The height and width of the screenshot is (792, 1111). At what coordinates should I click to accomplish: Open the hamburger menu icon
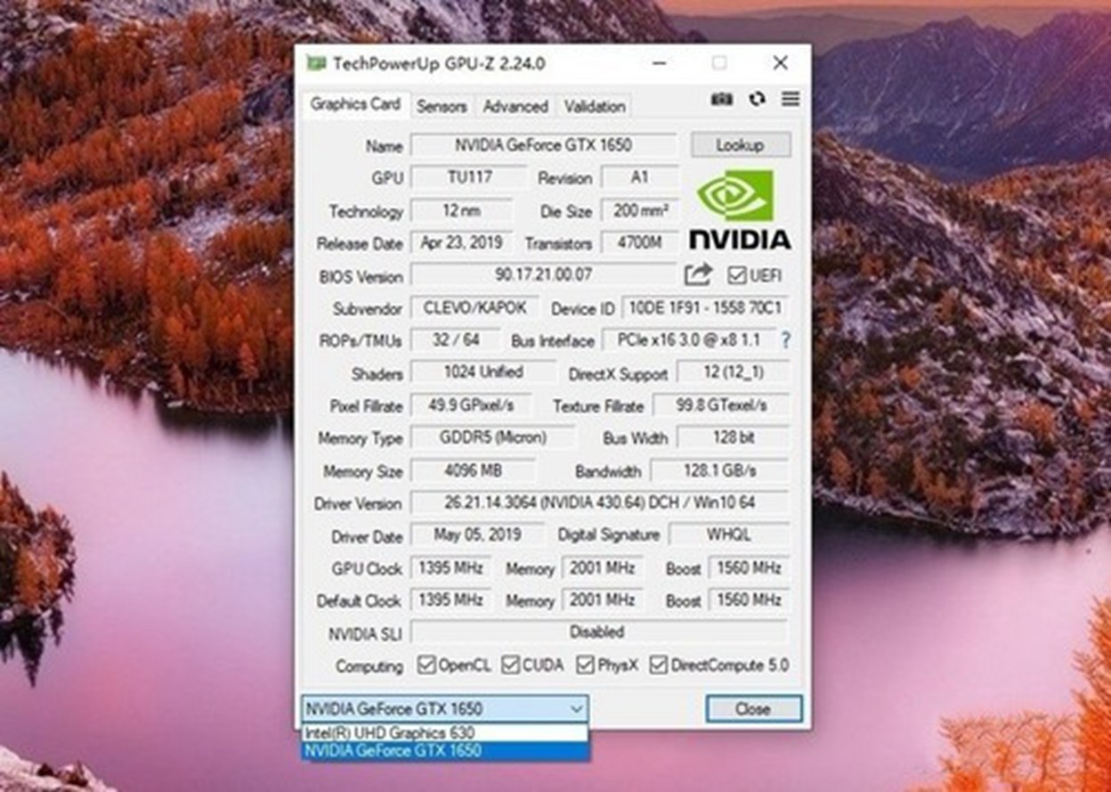(791, 99)
